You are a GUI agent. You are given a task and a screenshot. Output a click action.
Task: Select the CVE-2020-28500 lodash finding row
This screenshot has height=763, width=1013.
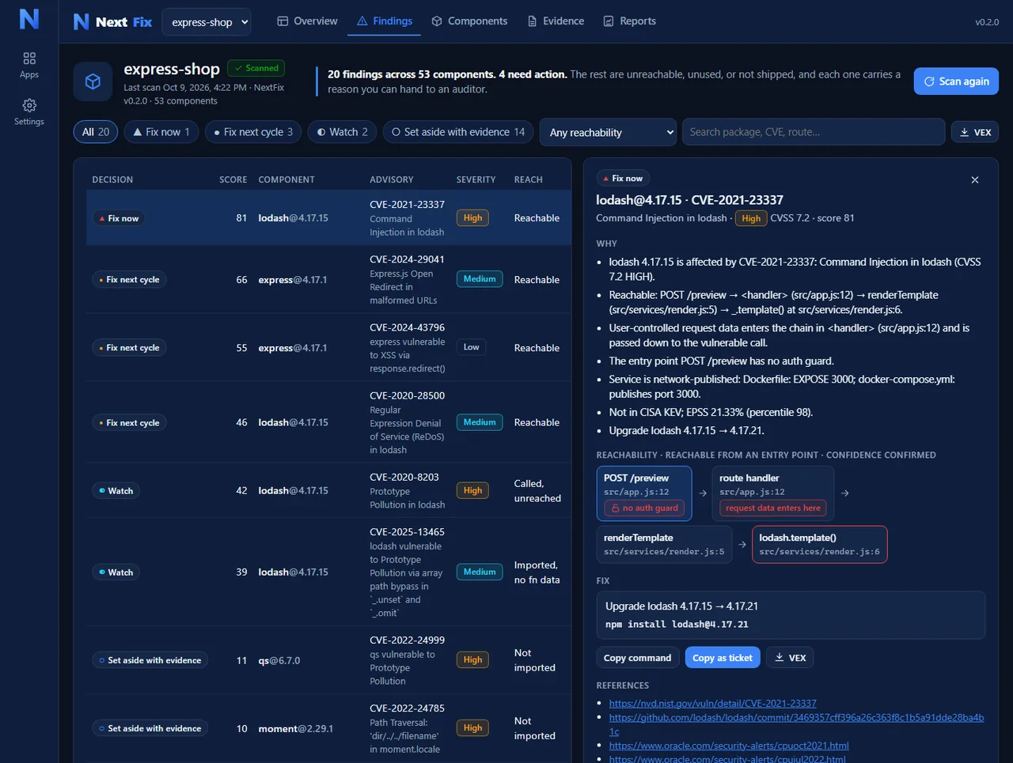328,422
